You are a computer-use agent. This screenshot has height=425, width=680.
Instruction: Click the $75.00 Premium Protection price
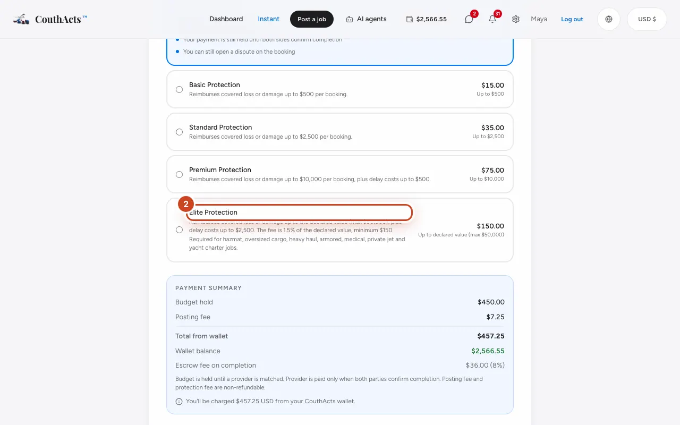tap(492, 170)
